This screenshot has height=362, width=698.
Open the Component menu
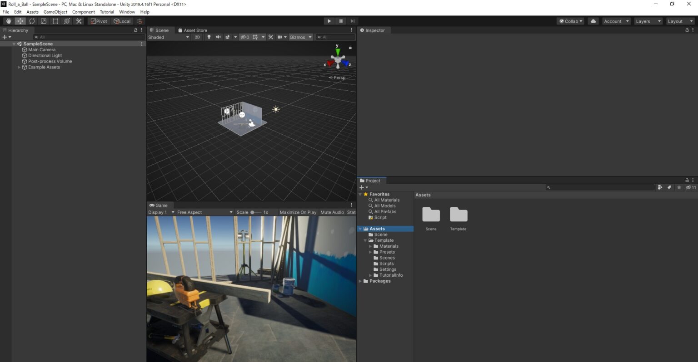tap(84, 12)
